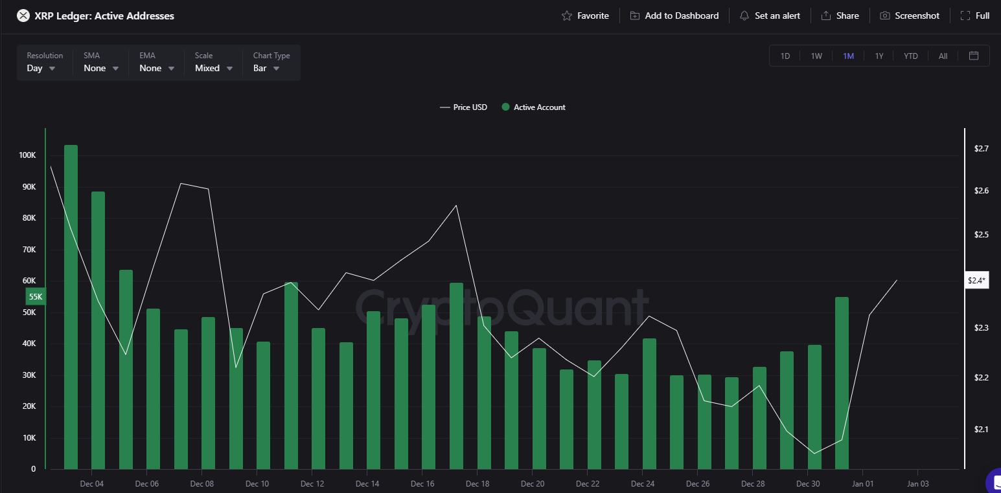The width and height of the screenshot is (1001, 493).
Task: Open the Chart Type Bar dropdown
Action: pos(271,62)
